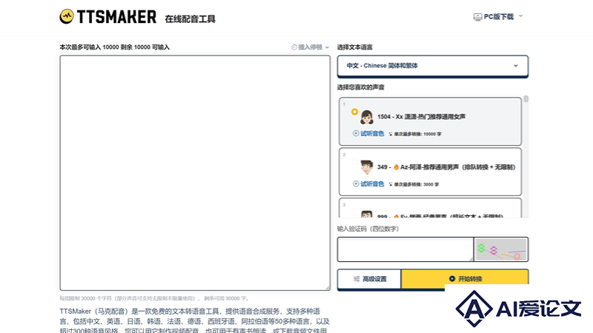Screen dimensions: 593x333
Task: Click the 349 Az-阿泽 voice name text
Action: tap(446, 167)
